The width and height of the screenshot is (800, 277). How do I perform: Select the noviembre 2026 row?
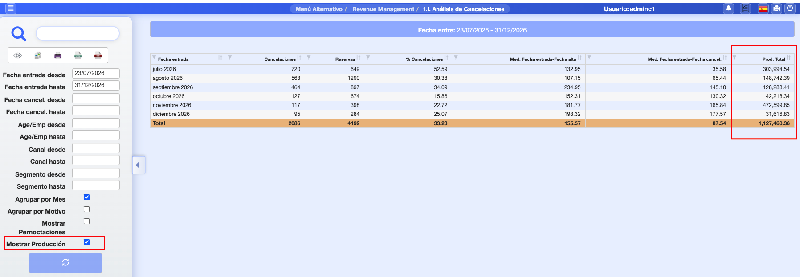click(472, 105)
